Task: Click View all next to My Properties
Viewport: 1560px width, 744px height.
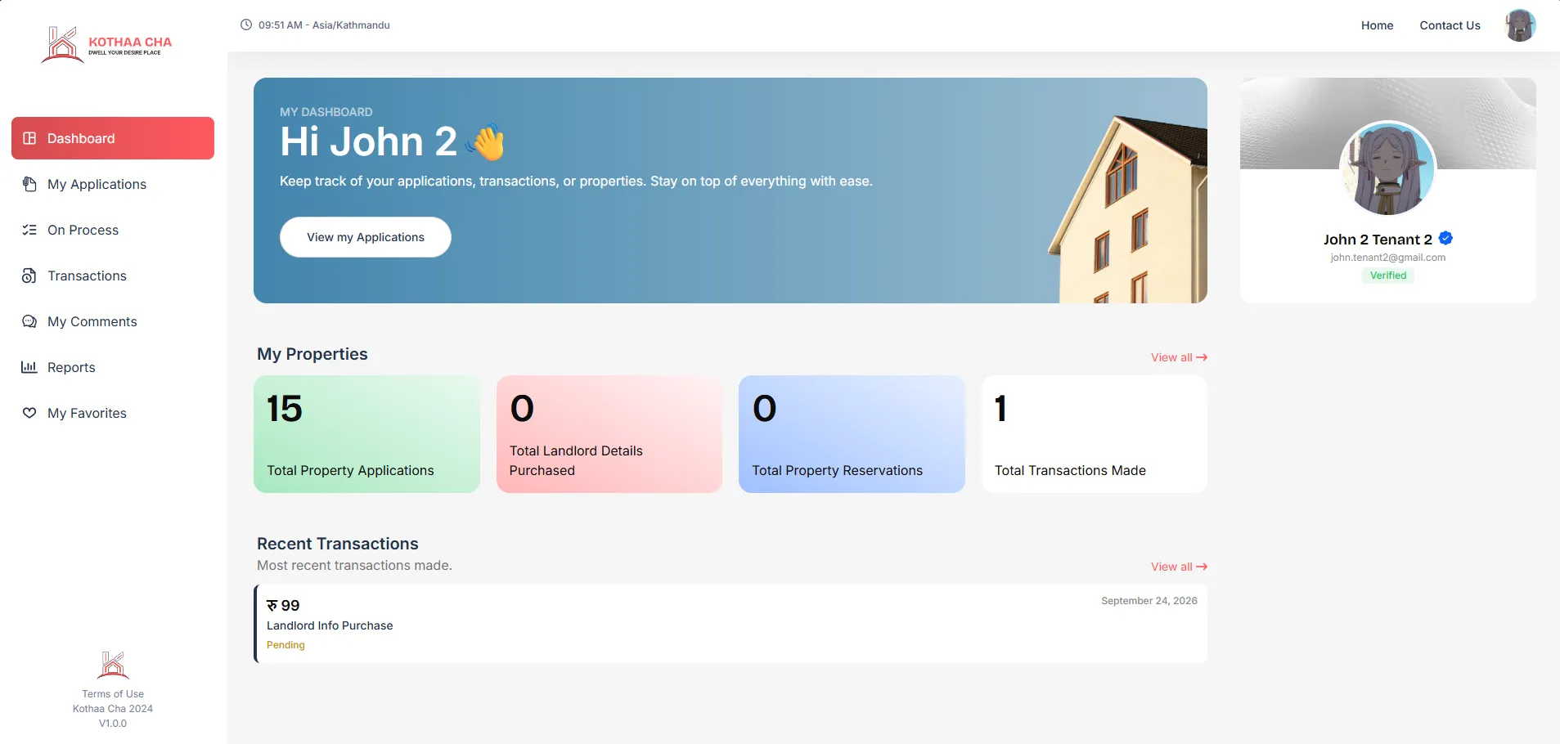Action: [x=1179, y=357]
